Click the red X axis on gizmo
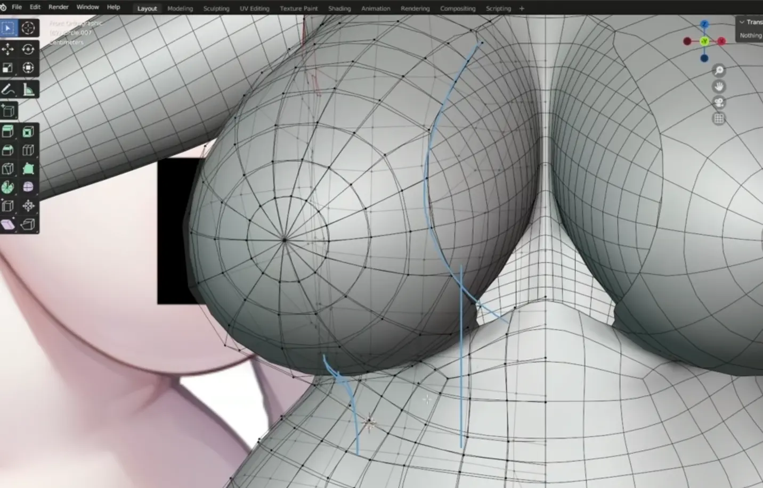This screenshot has height=488, width=763. point(721,41)
